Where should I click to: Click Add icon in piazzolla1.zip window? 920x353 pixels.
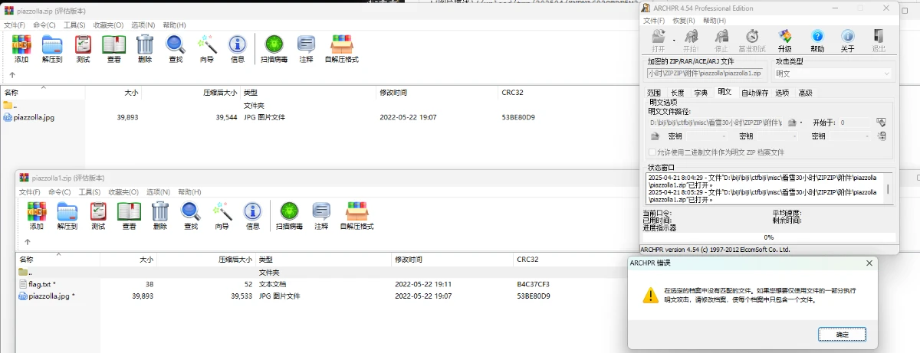[x=37, y=211]
